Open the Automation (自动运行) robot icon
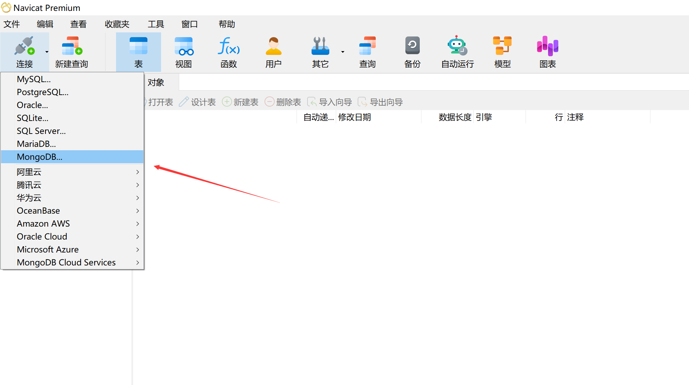The width and height of the screenshot is (689, 385). (x=457, y=45)
